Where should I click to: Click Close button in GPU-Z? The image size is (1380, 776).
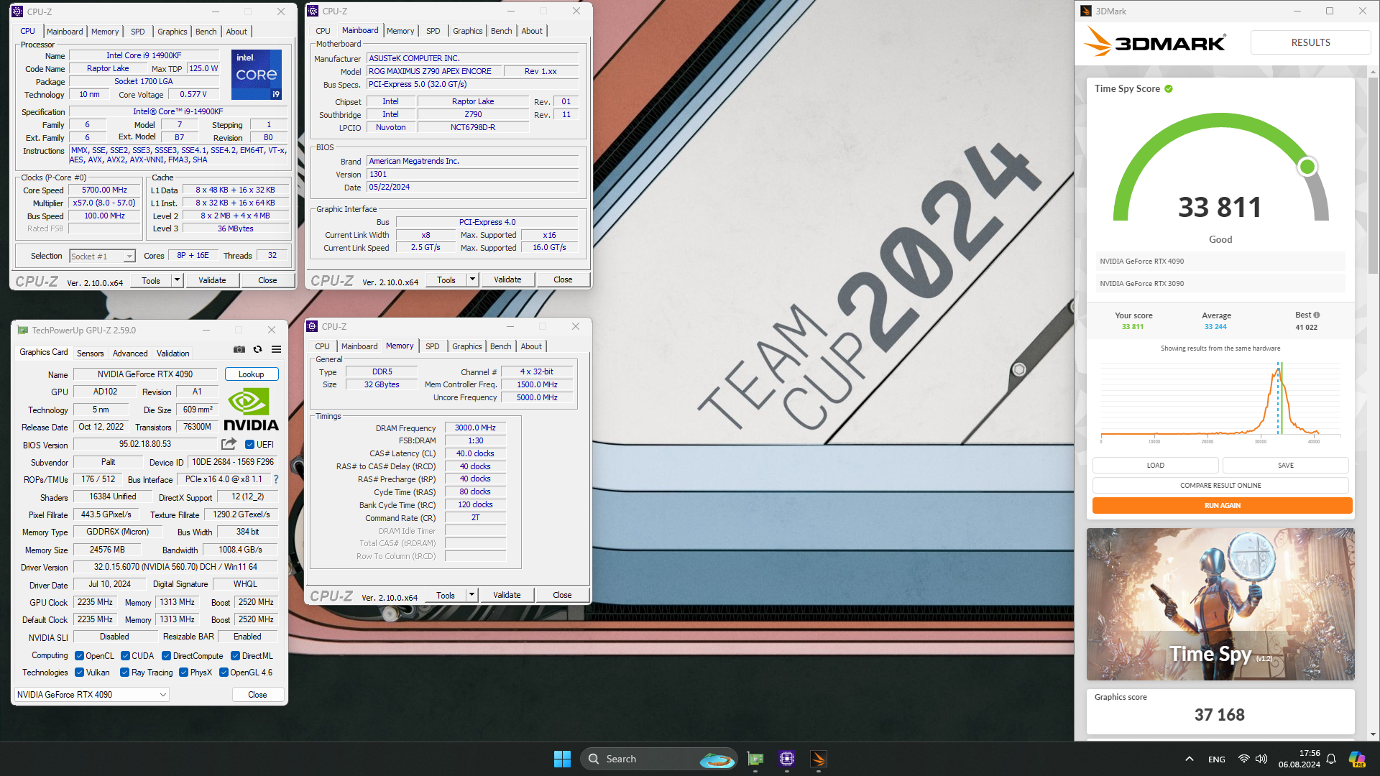[x=257, y=695]
